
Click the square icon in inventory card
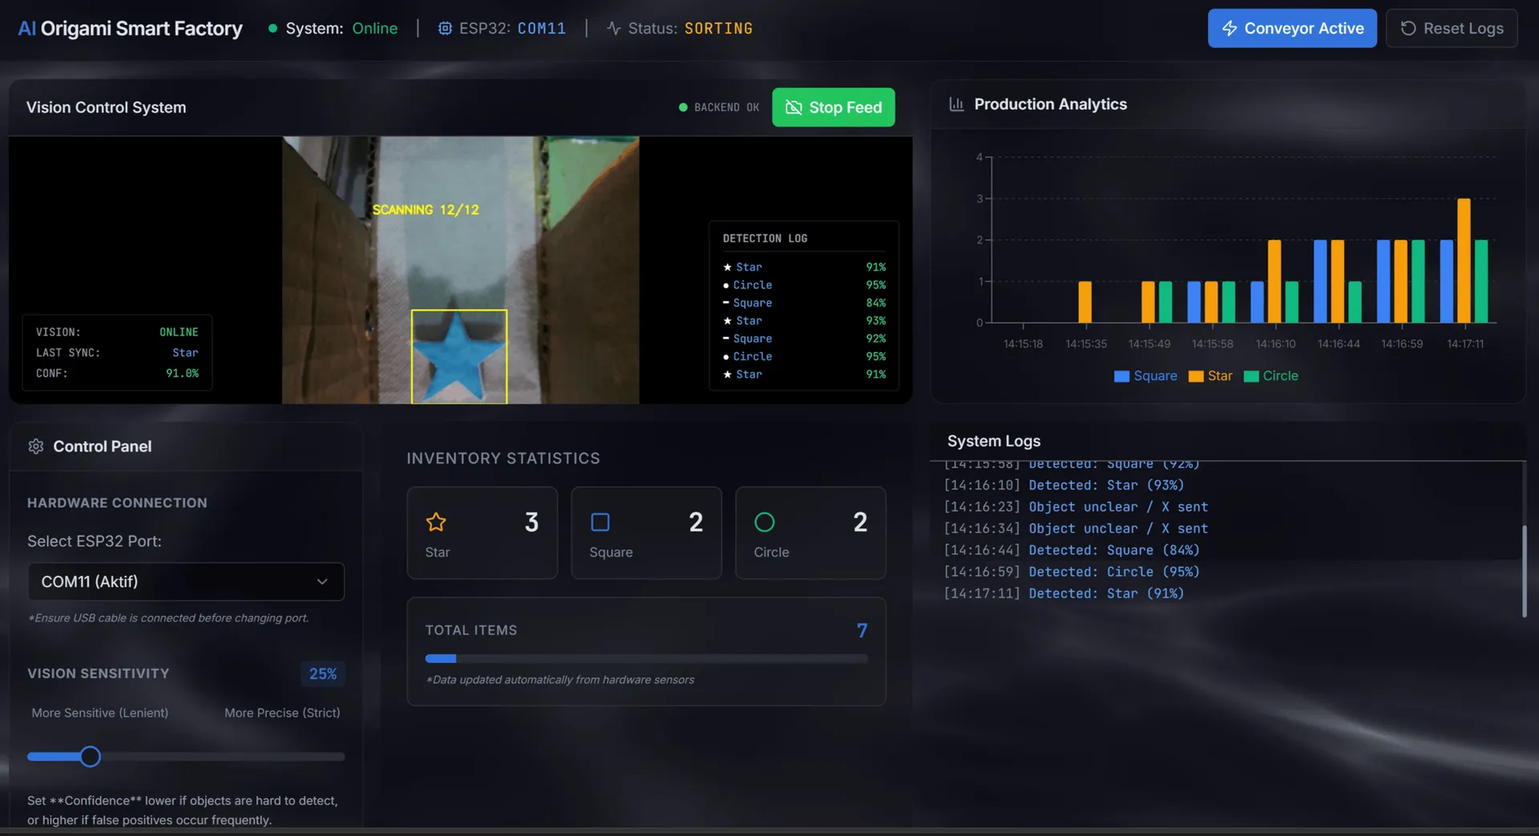pyautogui.click(x=600, y=522)
